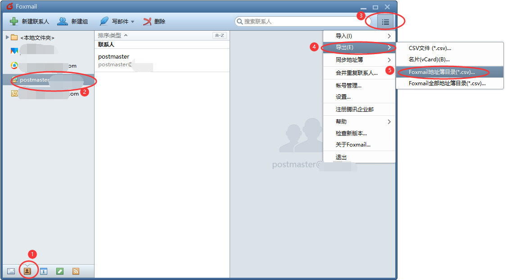This screenshot has height=280, width=506.
Task: Click 合并重复联系人 menu entry
Action: (x=357, y=73)
